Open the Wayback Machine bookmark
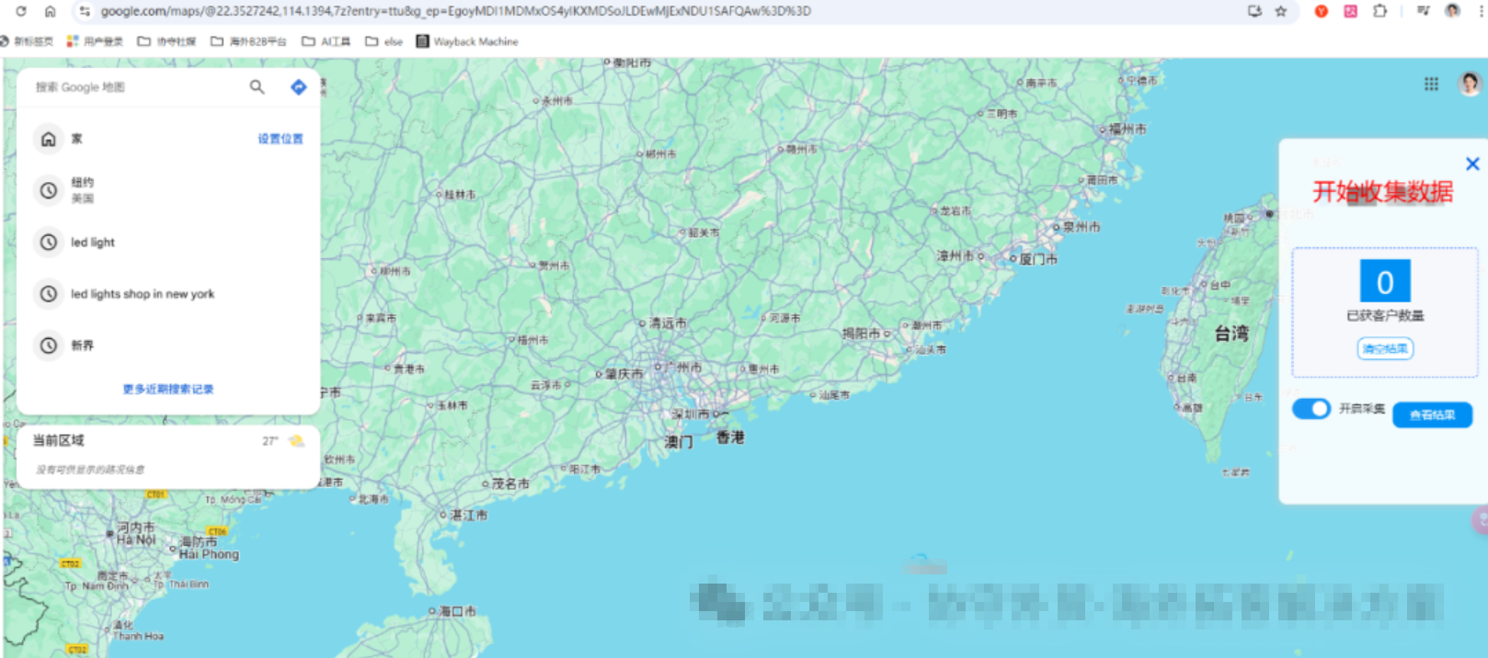The height and width of the screenshot is (658, 1488). coord(467,41)
